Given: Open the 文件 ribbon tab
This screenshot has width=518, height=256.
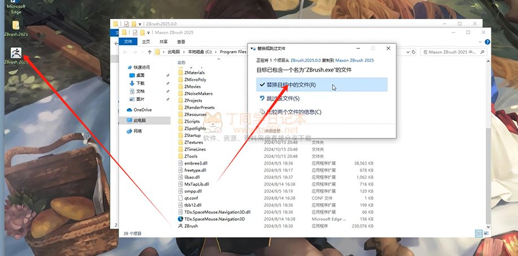Looking at the screenshot, I should [x=128, y=42].
